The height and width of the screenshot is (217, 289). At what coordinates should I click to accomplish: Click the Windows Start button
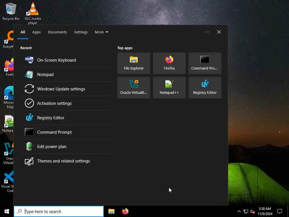(7, 211)
